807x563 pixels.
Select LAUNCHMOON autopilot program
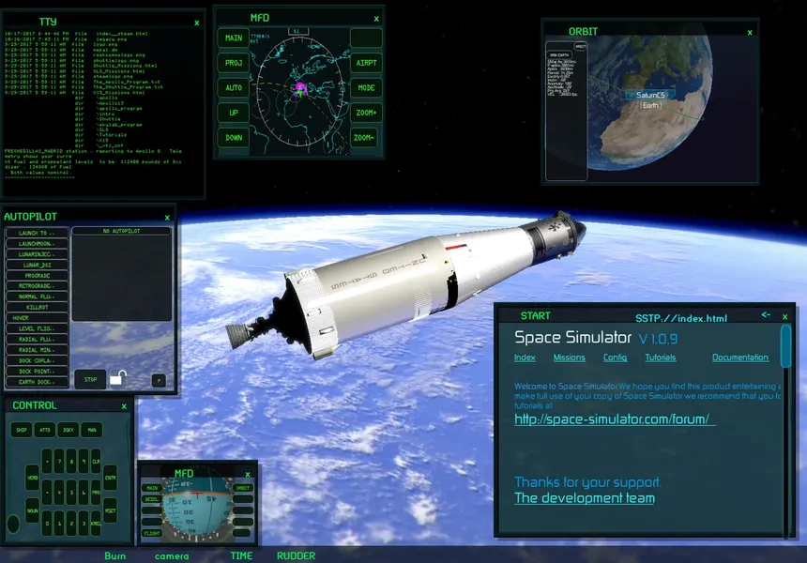[37, 243]
